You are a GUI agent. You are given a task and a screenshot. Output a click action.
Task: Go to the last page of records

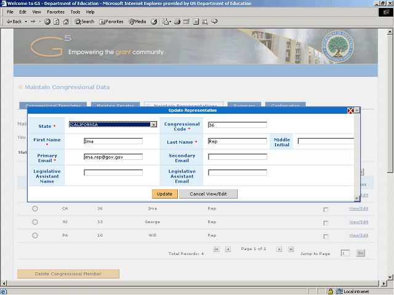[x=290, y=249]
